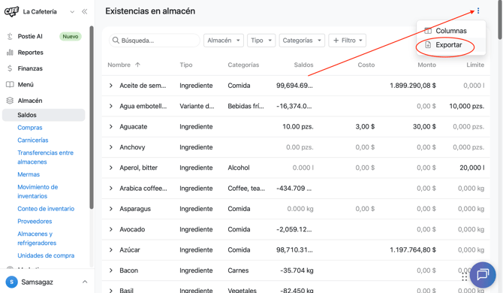Click the search magnifier icon

click(x=116, y=41)
